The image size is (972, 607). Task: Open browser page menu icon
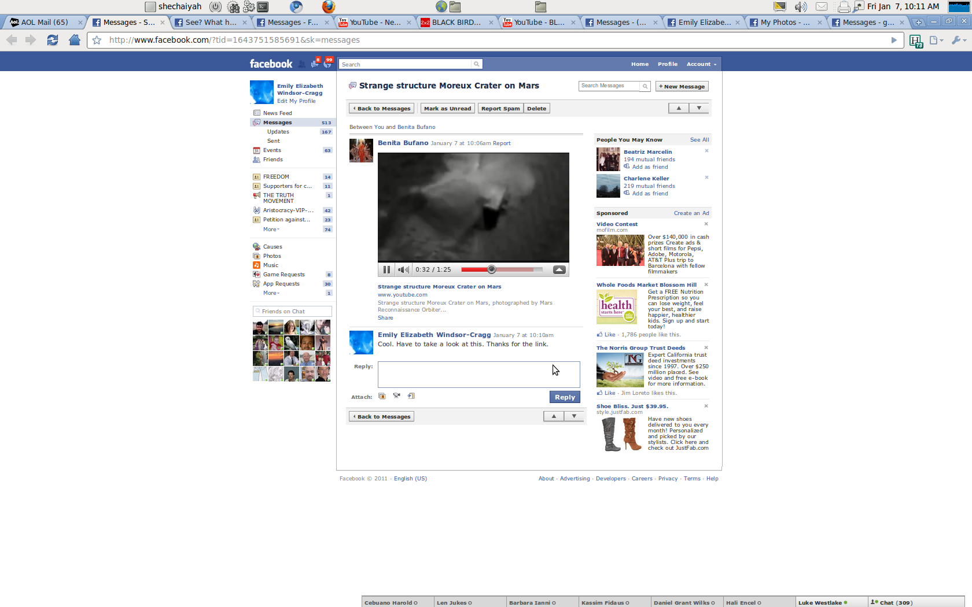[x=936, y=40]
